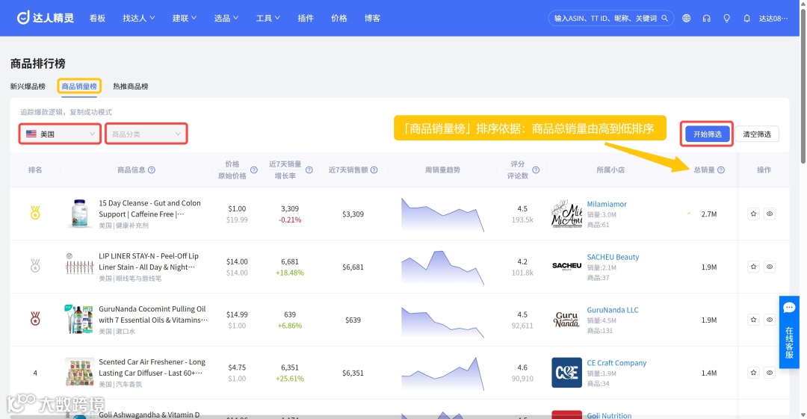The width and height of the screenshot is (807, 419).
Task: Switch to the 热推商品榜 tab
Action: (x=131, y=87)
